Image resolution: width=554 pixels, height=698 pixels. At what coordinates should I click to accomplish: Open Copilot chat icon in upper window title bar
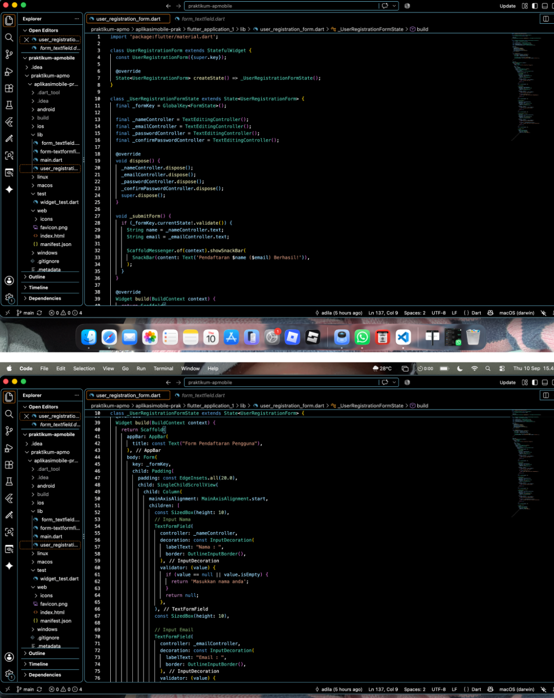click(x=386, y=6)
